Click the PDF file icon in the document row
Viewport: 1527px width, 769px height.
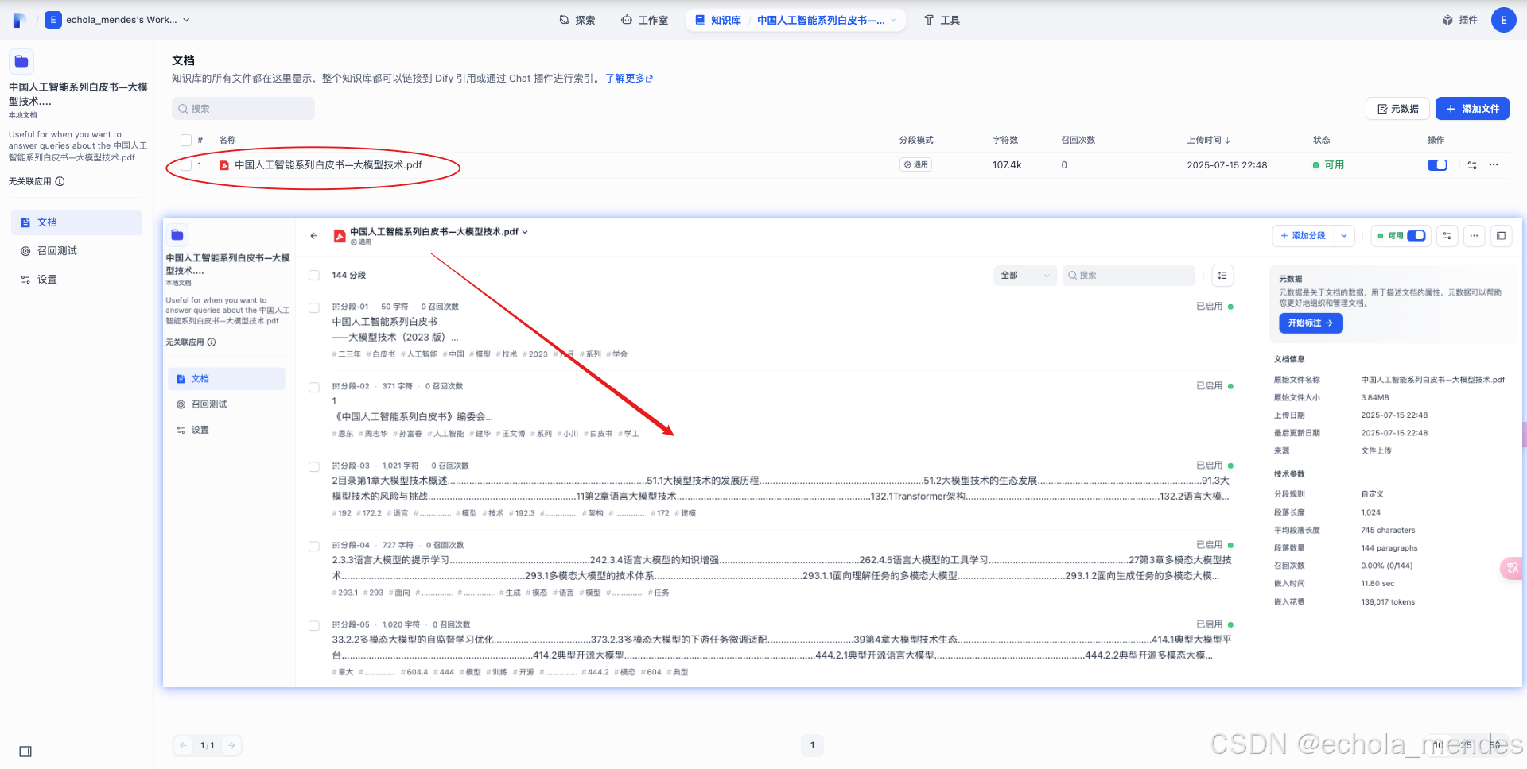point(224,165)
